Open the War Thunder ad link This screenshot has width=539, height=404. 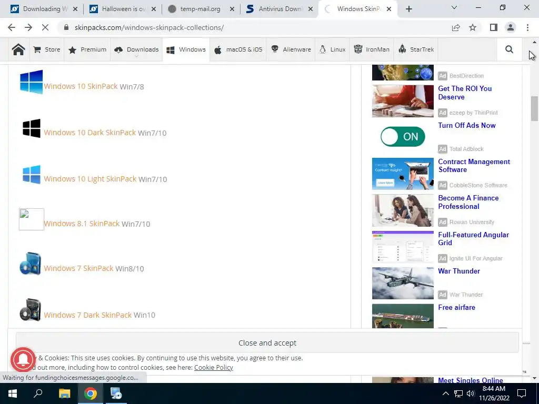coord(459,271)
